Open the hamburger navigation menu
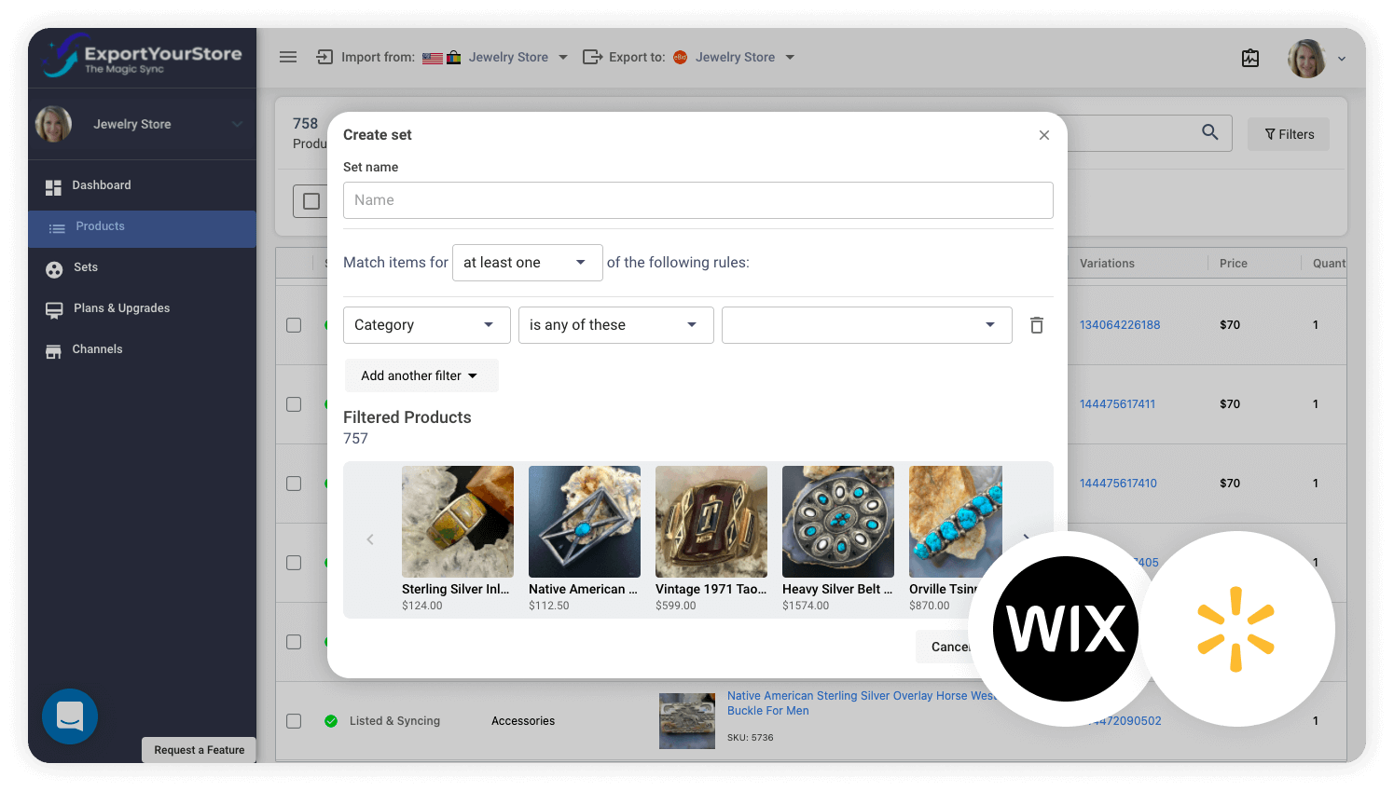Viewport: 1394px width, 791px height. click(288, 57)
